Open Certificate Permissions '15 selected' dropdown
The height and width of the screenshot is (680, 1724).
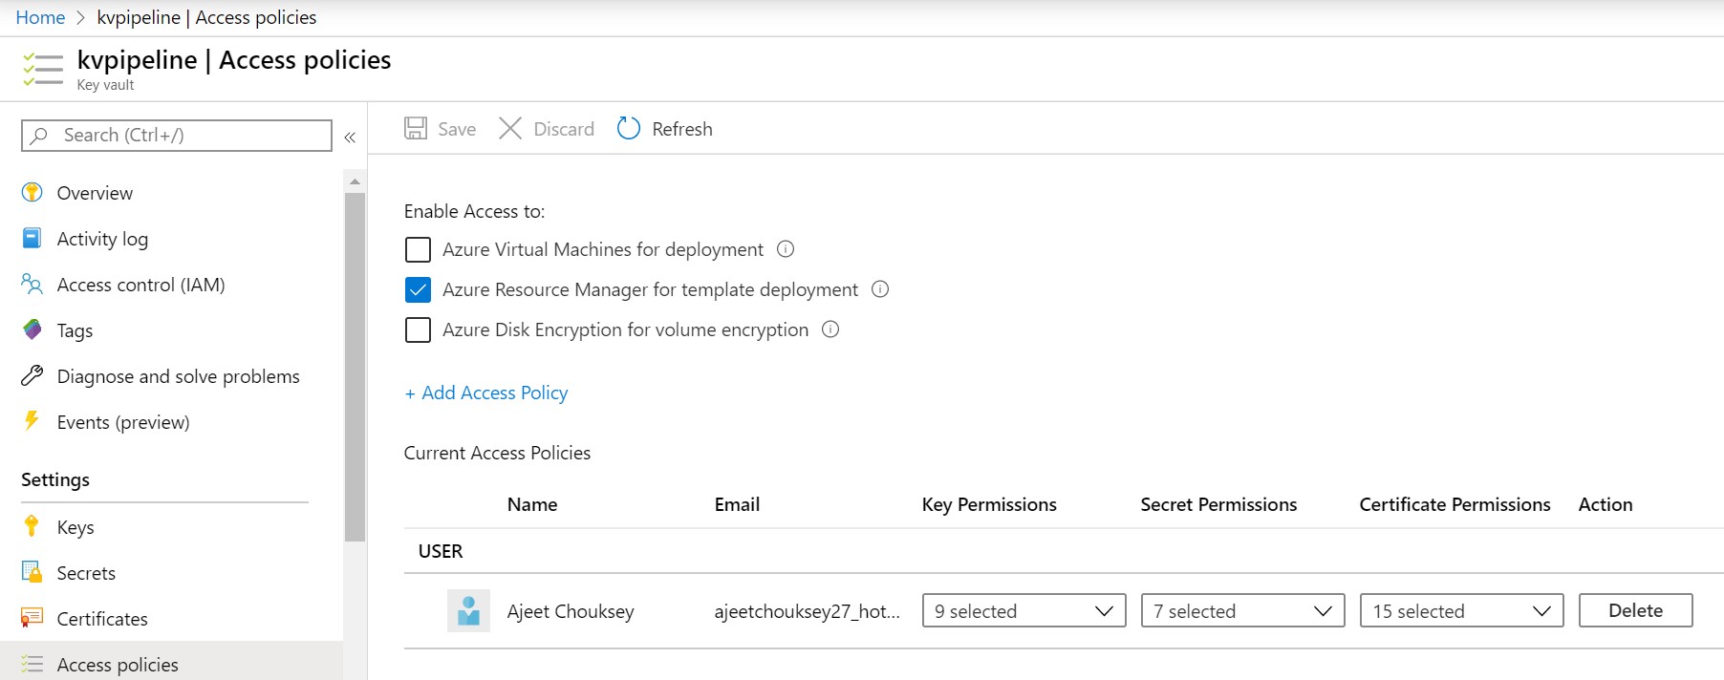(x=1461, y=610)
